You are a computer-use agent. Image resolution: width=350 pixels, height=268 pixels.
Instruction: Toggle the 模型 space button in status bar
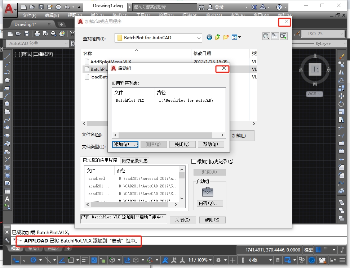(309, 250)
